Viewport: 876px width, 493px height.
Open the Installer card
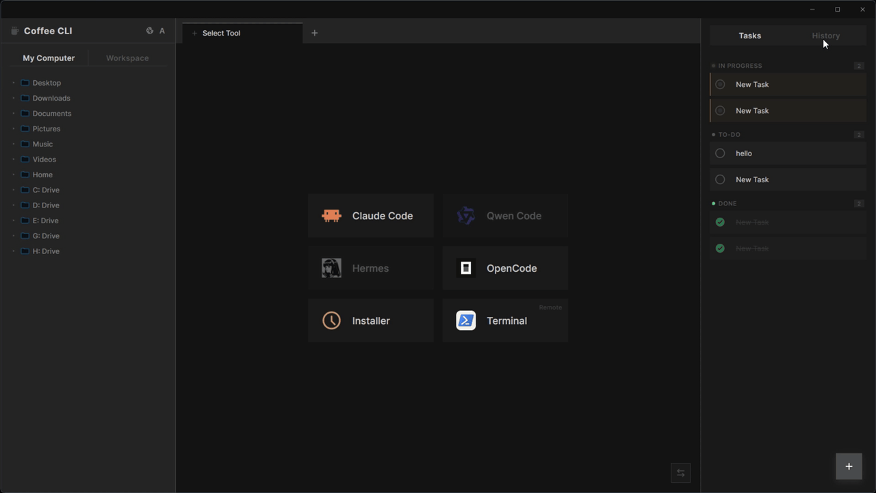(371, 320)
